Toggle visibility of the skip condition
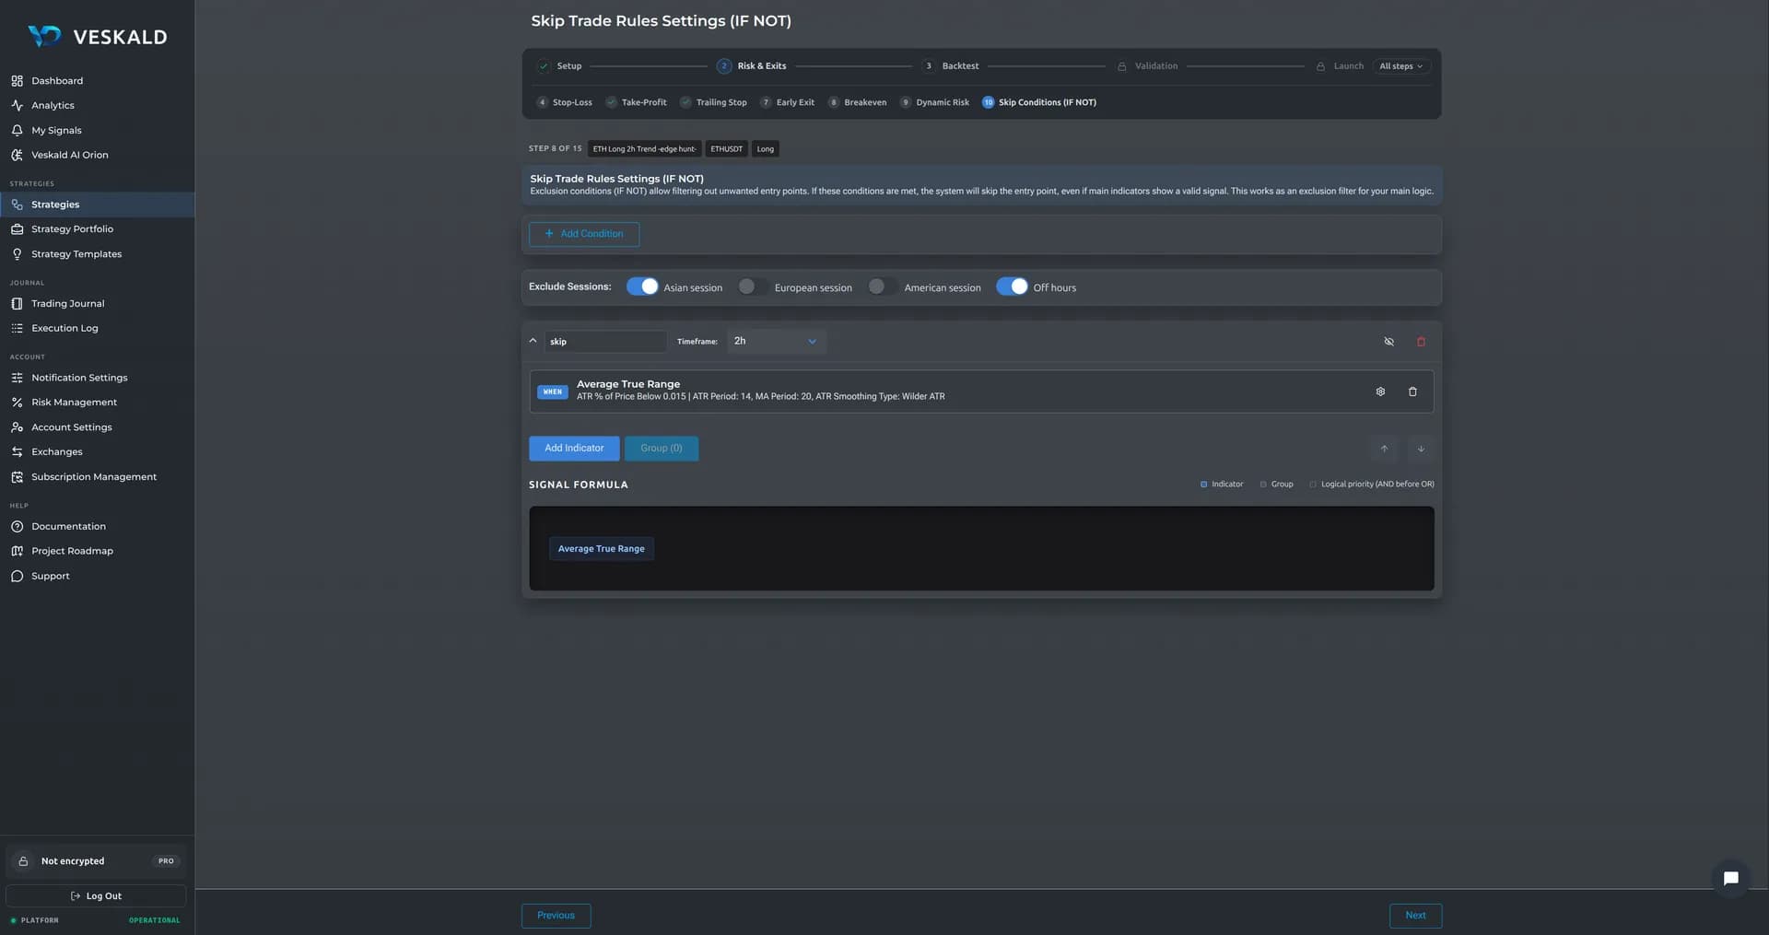1769x935 pixels. [1388, 342]
